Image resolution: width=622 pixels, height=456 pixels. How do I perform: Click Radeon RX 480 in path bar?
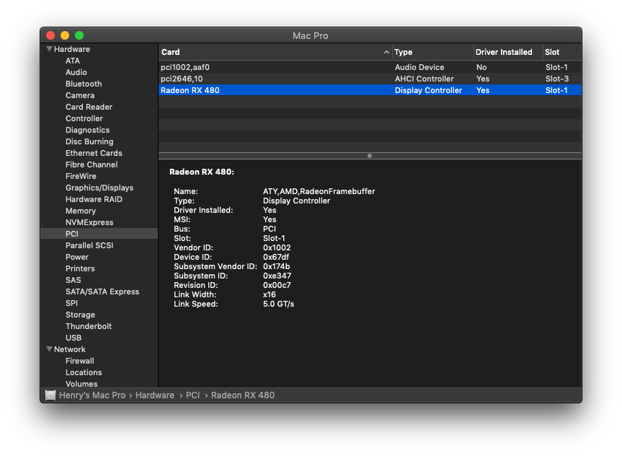pos(243,395)
